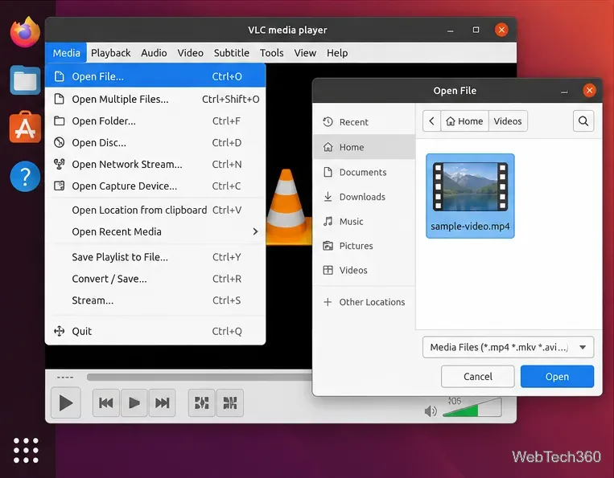
Task: Adjust the VLC volume slider
Action: (x=472, y=408)
